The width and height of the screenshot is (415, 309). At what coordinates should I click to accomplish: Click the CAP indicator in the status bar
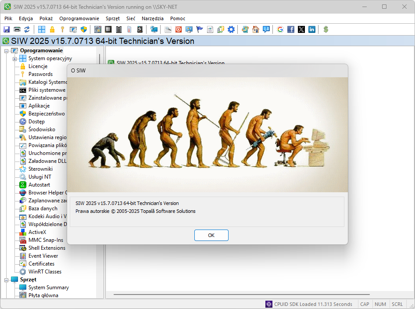[x=365, y=304]
